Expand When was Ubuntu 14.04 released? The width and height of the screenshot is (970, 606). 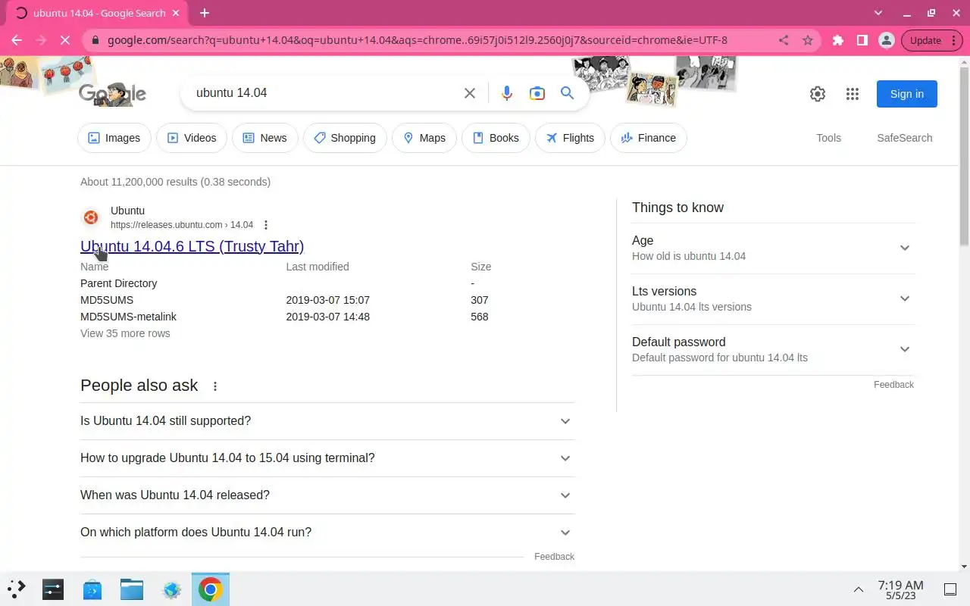pyautogui.click(x=327, y=495)
